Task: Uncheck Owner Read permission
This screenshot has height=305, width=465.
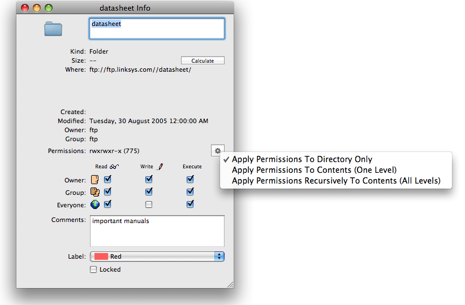Action: 107,180
